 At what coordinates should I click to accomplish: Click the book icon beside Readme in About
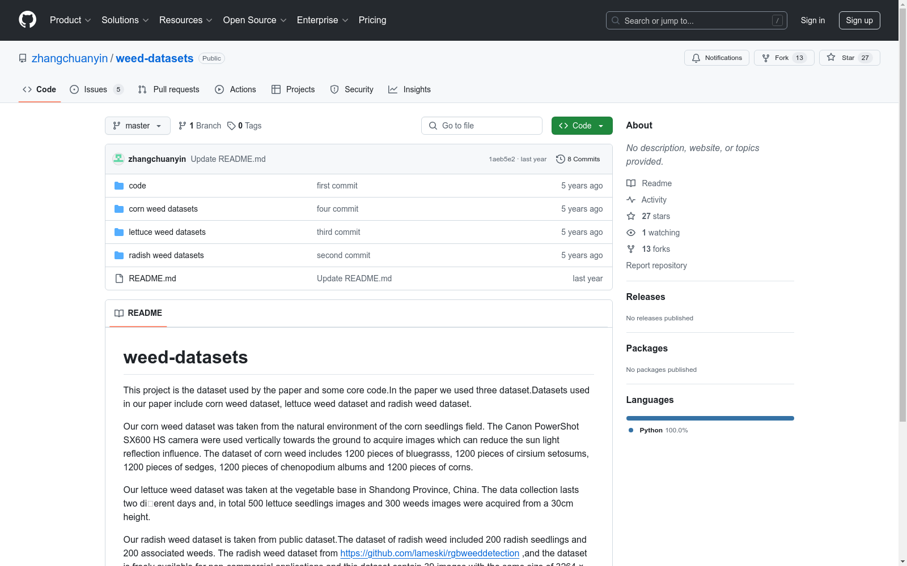tap(631, 183)
